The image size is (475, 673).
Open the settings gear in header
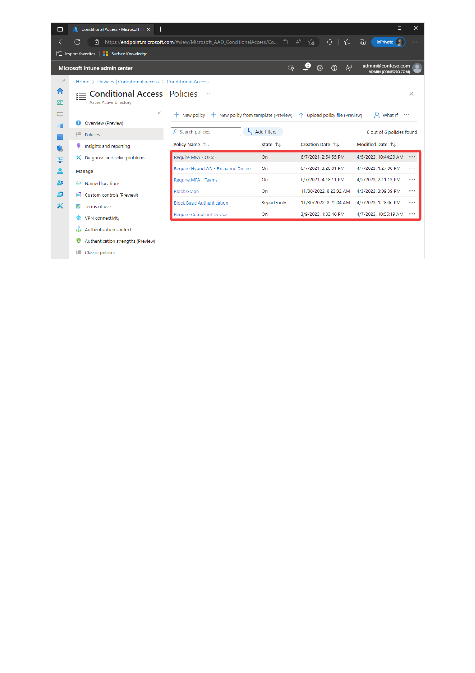(x=320, y=68)
